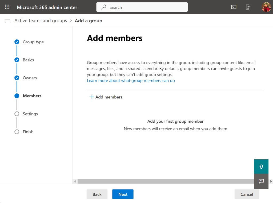This screenshot has height=203, width=273.
Task: Go to the Group type step
Action: (x=17, y=42)
